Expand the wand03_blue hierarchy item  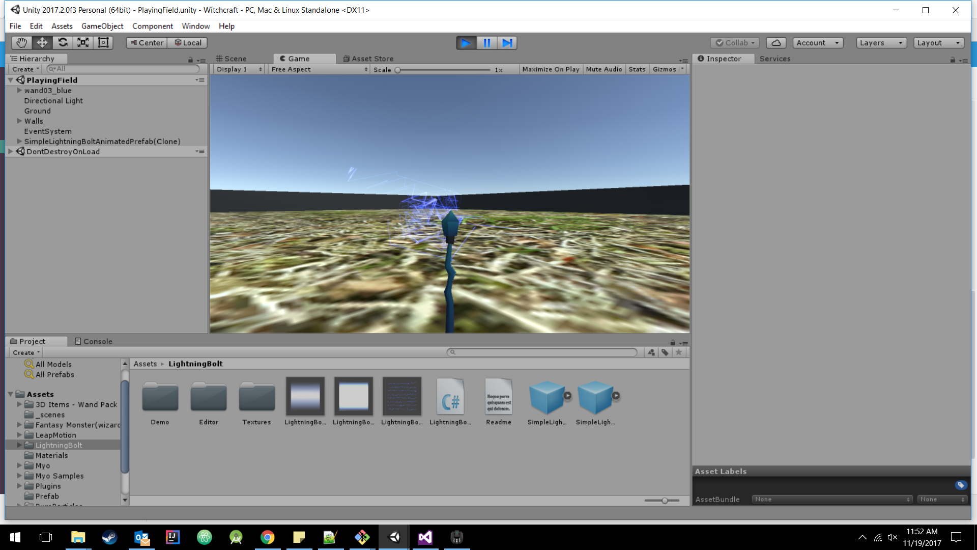[19, 90]
